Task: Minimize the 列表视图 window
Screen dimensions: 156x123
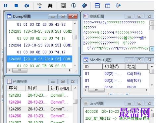Action: pos(53,81)
